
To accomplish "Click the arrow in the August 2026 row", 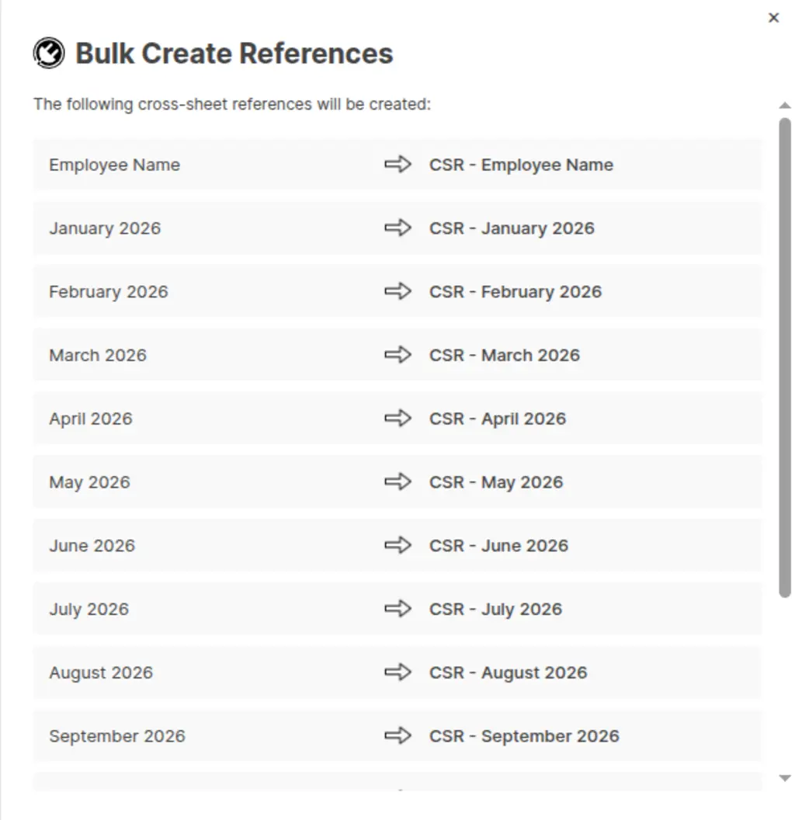I will point(398,672).
